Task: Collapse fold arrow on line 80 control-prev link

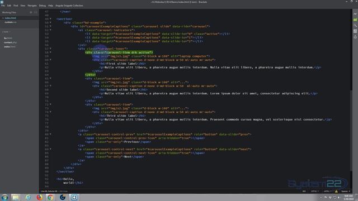Action: [x=50, y=134]
